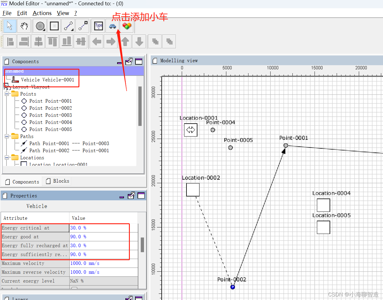
Task: Switch to the Blocks tab
Action: coord(57,181)
